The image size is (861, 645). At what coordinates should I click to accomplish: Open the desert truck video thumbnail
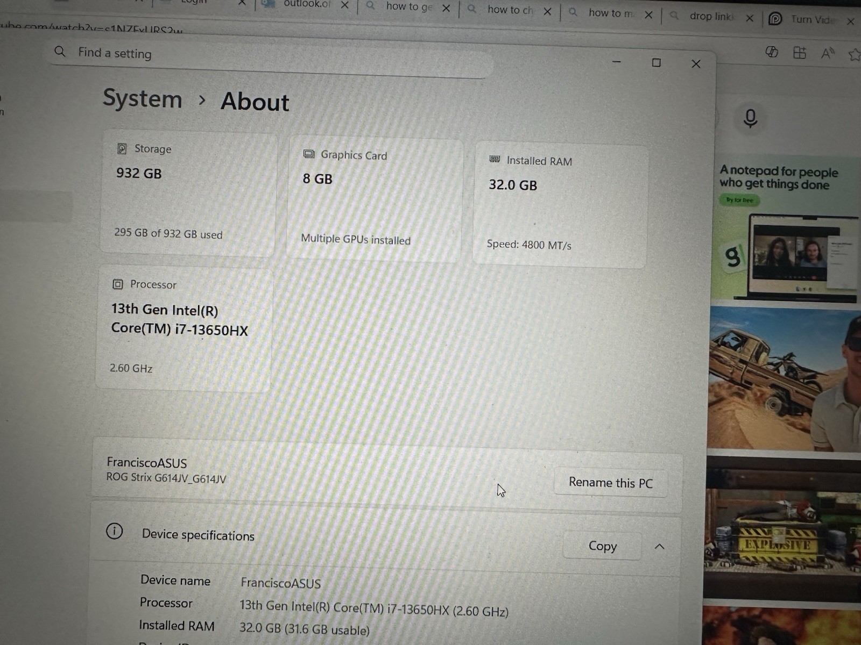785,379
